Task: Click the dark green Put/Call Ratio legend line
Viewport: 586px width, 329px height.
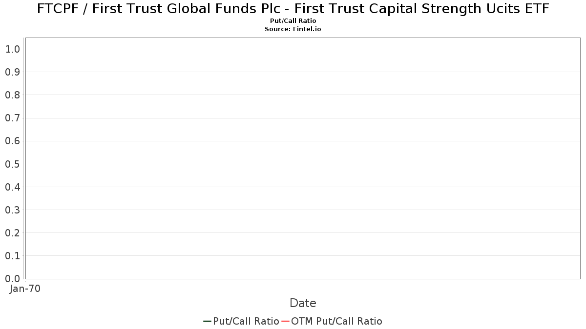Action: tap(207, 321)
